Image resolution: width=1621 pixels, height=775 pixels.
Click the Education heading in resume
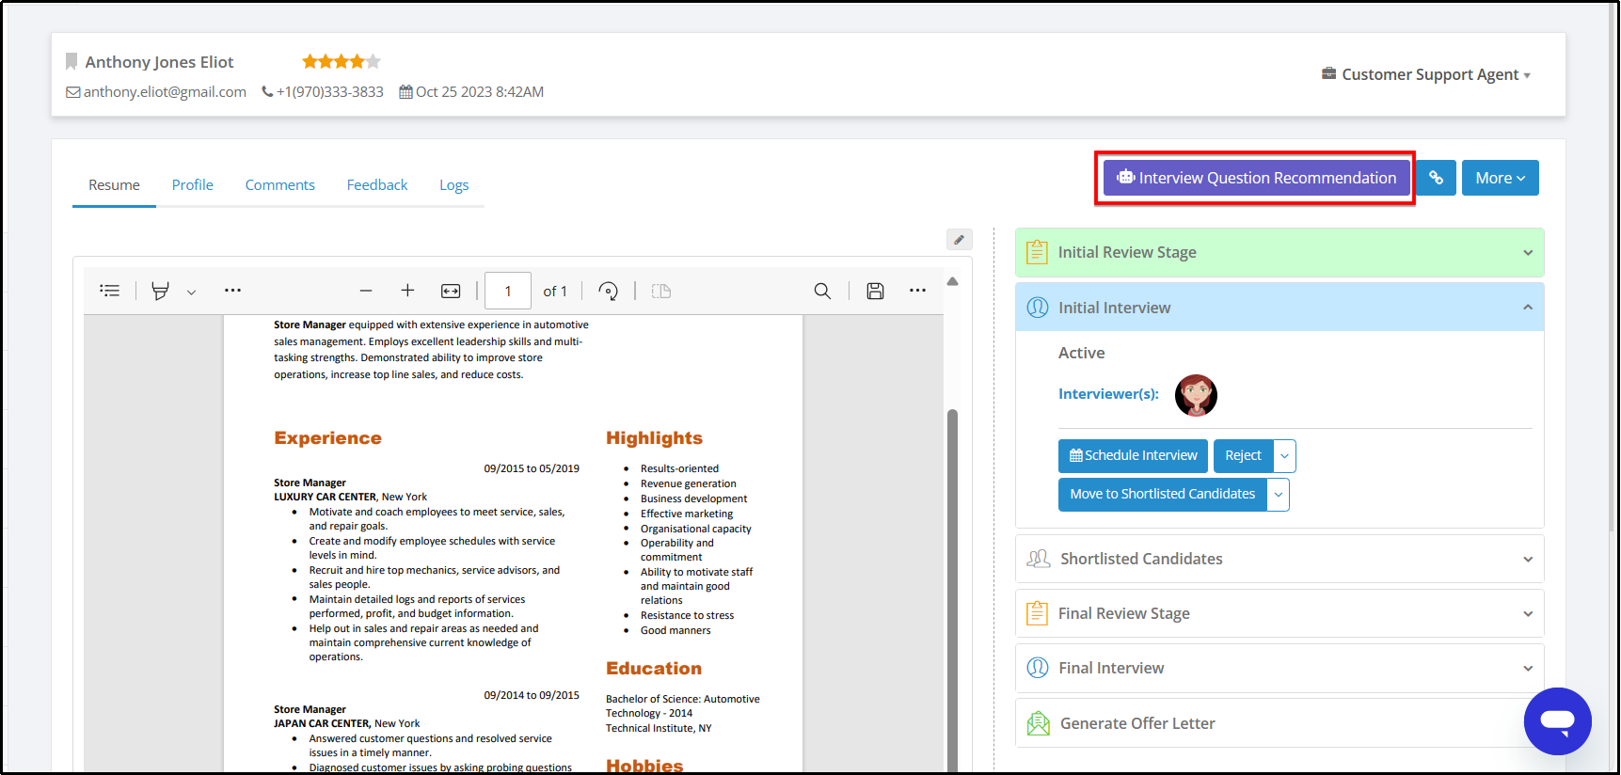(654, 669)
